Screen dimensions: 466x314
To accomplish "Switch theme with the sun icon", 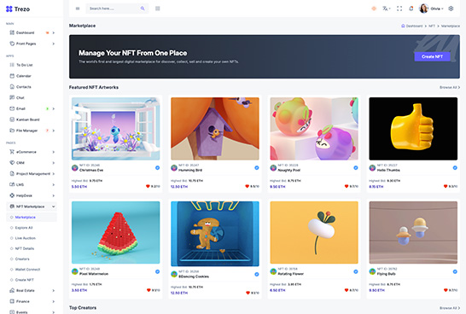I will click(x=374, y=9).
